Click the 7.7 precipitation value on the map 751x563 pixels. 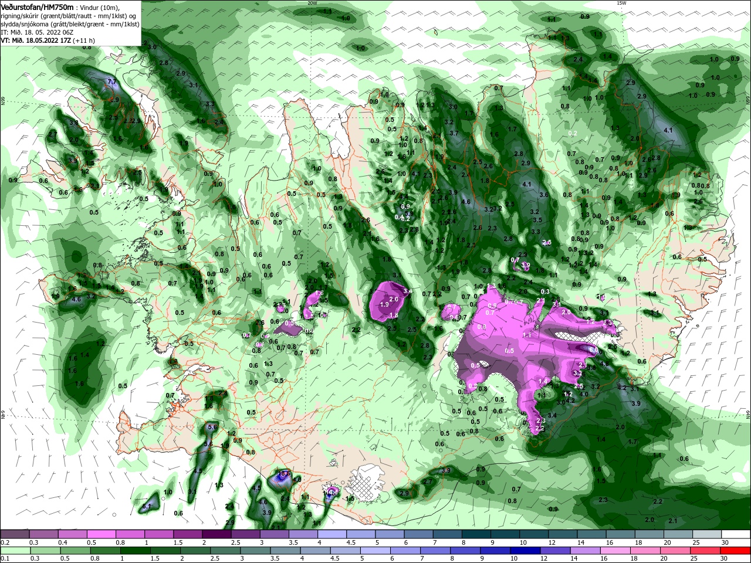(111, 81)
